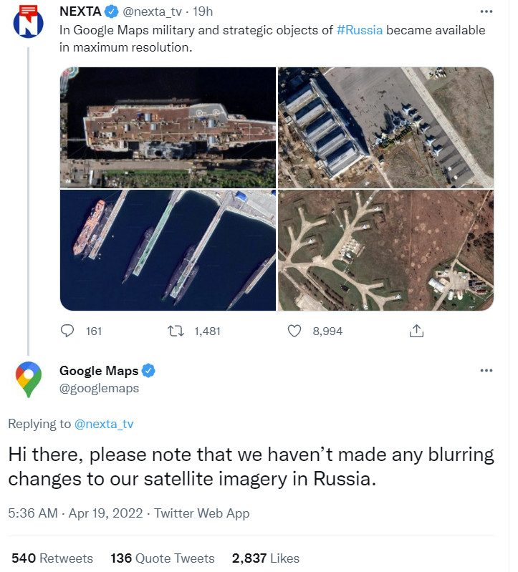Screen dimensions: 518x572
Task: View the airfield hangars satellite image
Action: point(385,127)
